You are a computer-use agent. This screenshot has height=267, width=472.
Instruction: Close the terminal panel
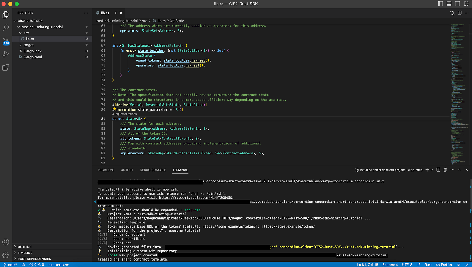(x=467, y=170)
